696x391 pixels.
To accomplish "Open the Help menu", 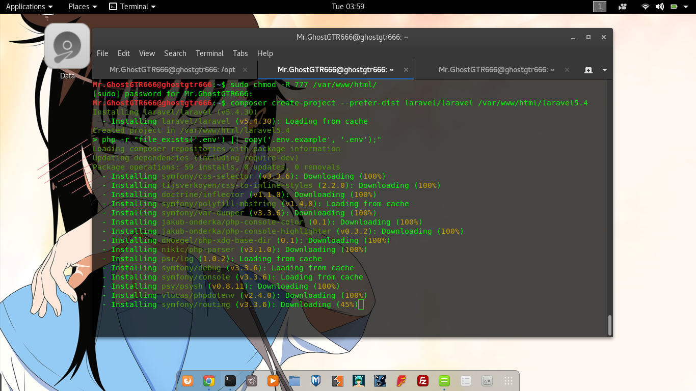I will [x=265, y=53].
